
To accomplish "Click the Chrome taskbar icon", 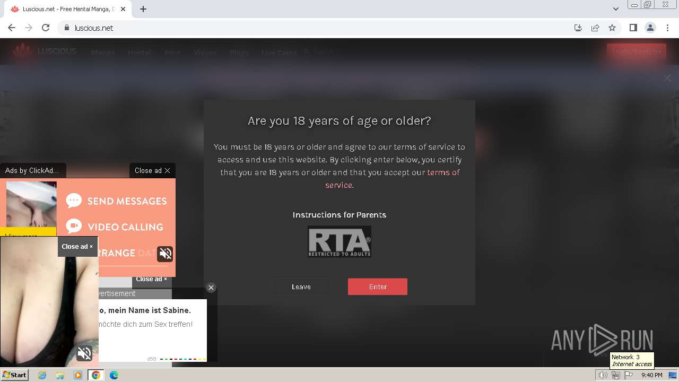I will [96, 375].
